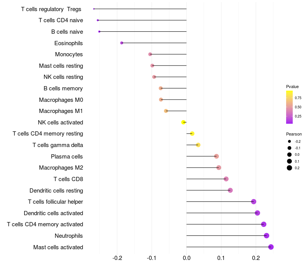
Task: Click the B cells memory dot
Action: (161, 88)
